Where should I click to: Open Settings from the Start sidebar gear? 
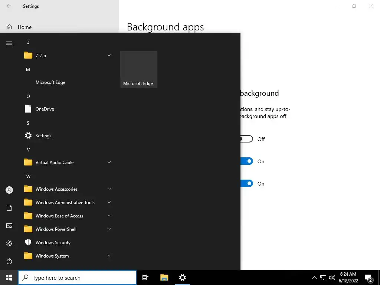click(9, 243)
